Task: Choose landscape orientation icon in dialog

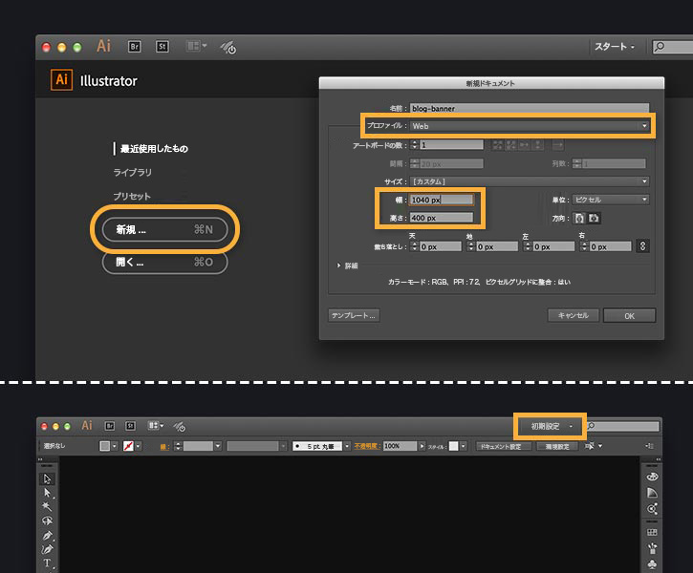Action: click(x=594, y=218)
